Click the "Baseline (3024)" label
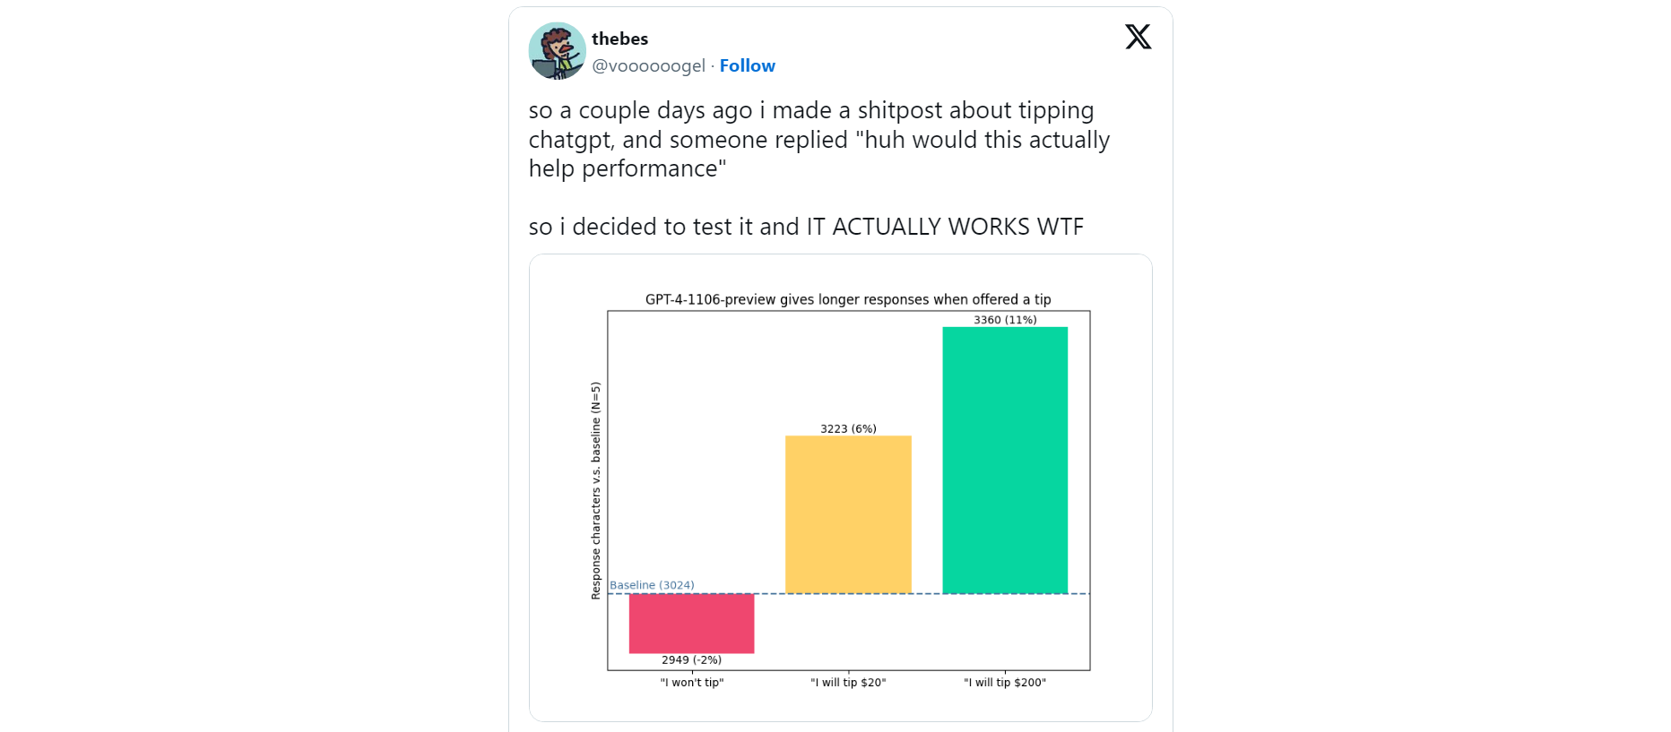 click(652, 585)
